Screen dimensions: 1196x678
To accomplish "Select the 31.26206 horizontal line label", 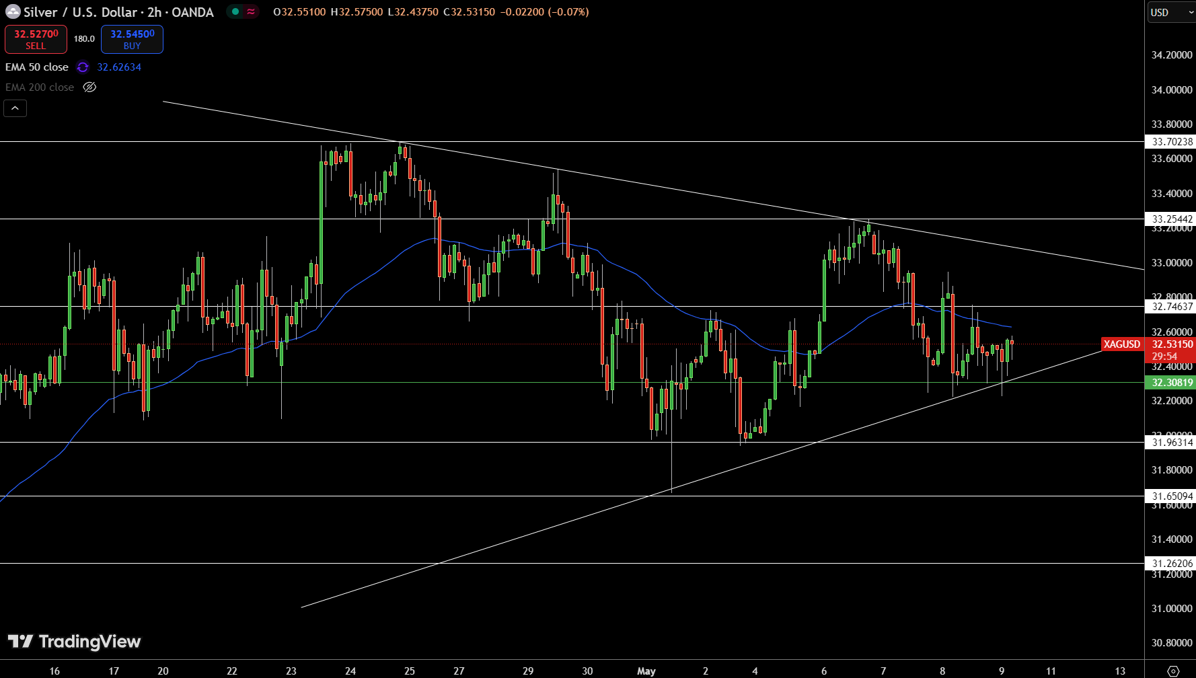I will 1170,564.
